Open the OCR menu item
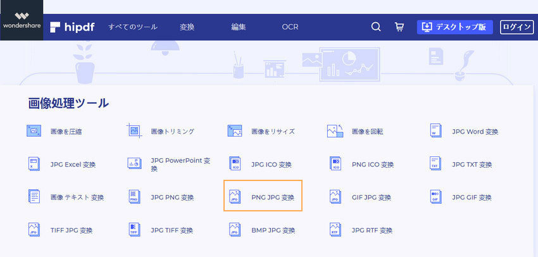Image resolution: width=538 pixels, height=257 pixels. click(x=290, y=27)
